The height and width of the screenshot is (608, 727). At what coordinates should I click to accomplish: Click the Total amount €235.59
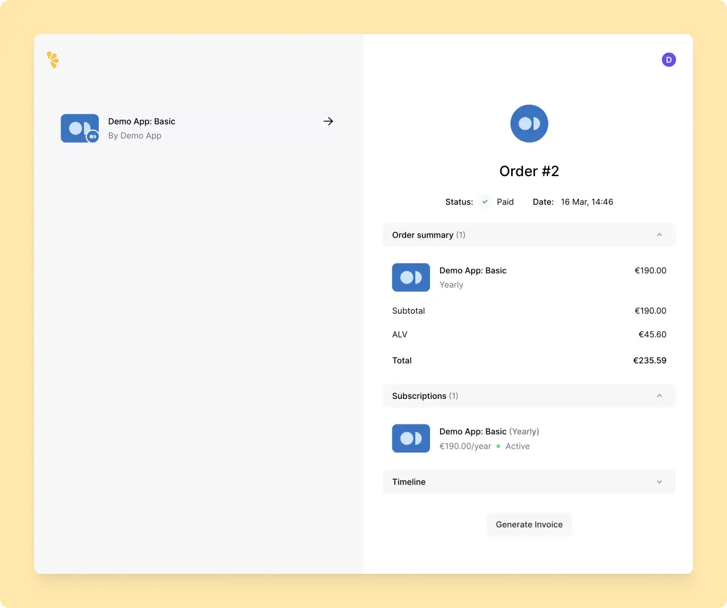click(649, 361)
